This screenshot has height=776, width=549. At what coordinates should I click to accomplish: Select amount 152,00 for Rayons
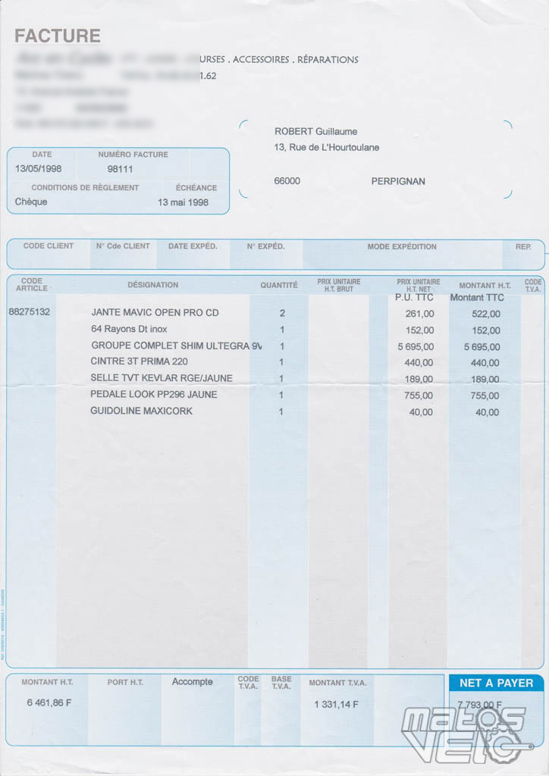(x=485, y=330)
